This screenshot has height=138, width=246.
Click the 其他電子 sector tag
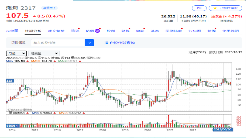[49, 8]
